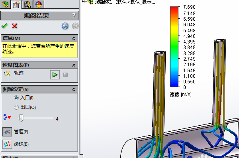Accept with the green checkmark
The image size is (239, 158).
coord(4,26)
